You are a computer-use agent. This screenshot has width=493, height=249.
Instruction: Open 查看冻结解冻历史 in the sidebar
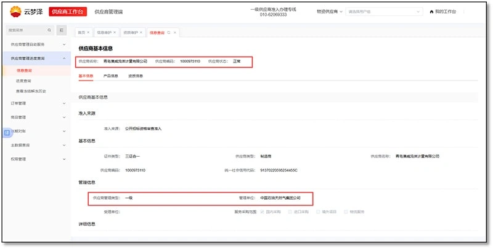pyautogui.click(x=31, y=91)
